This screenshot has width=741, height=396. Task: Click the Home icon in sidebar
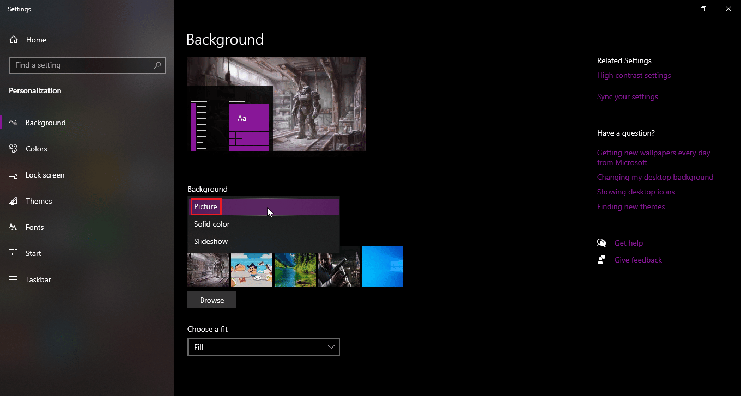tap(14, 40)
